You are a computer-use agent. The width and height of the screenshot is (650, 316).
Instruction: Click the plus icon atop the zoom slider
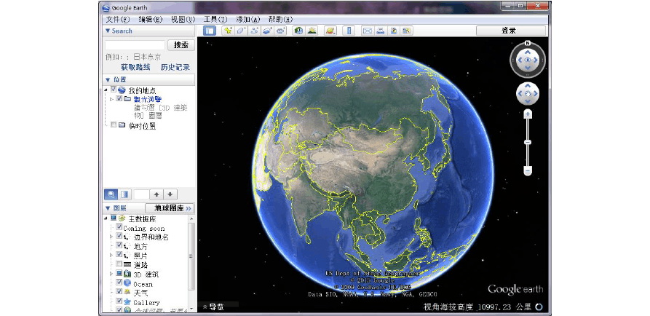click(x=528, y=114)
